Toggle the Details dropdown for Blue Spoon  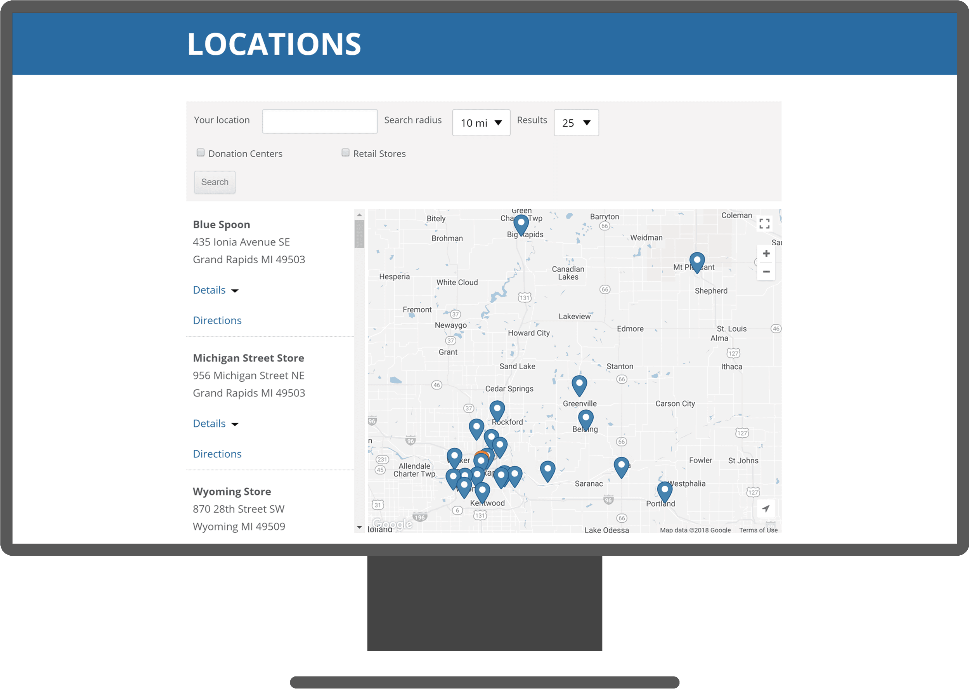tap(216, 290)
